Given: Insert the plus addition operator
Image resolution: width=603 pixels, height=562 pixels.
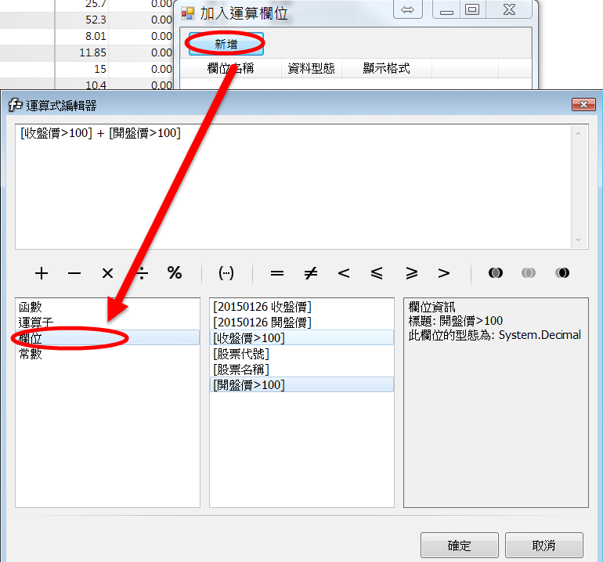Looking at the screenshot, I should (42, 273).
